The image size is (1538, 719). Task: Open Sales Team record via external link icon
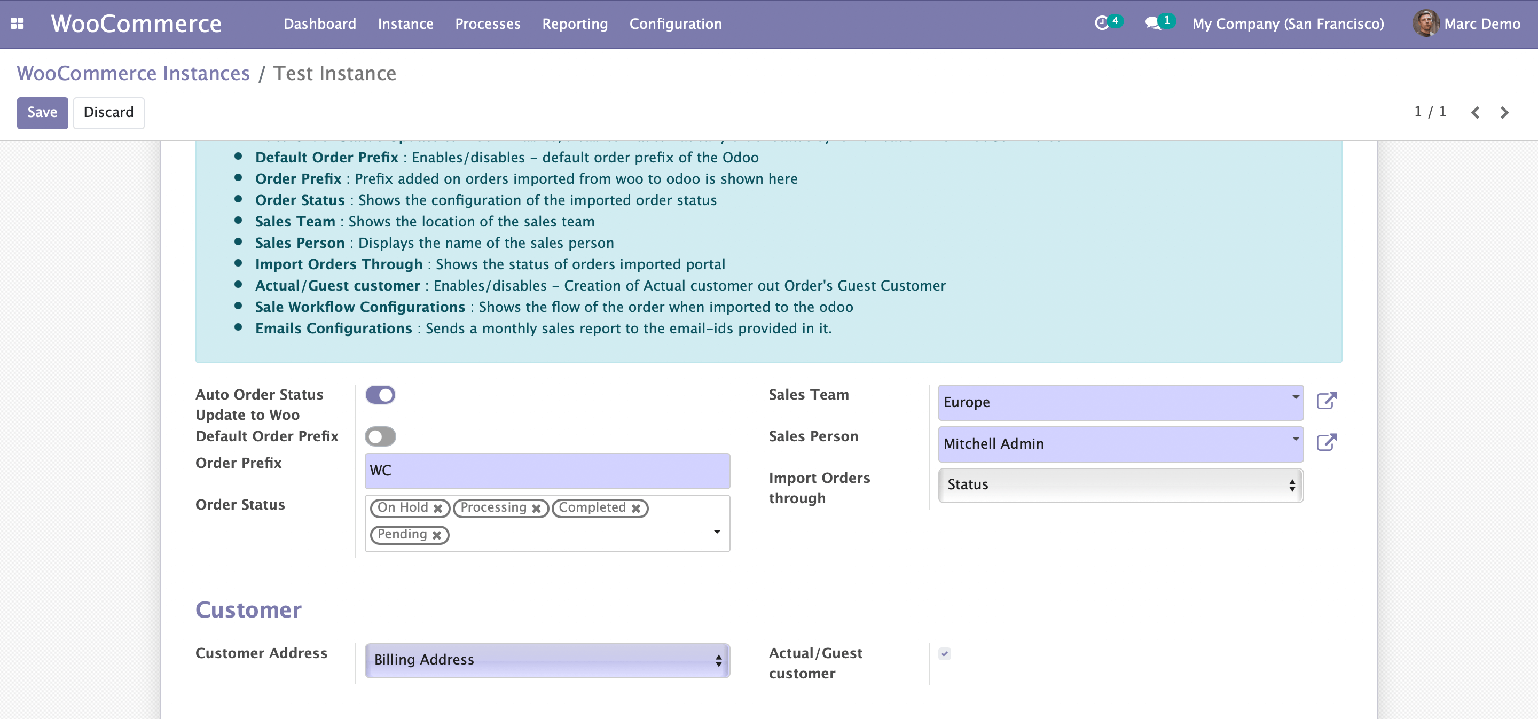pos(1327,401)
